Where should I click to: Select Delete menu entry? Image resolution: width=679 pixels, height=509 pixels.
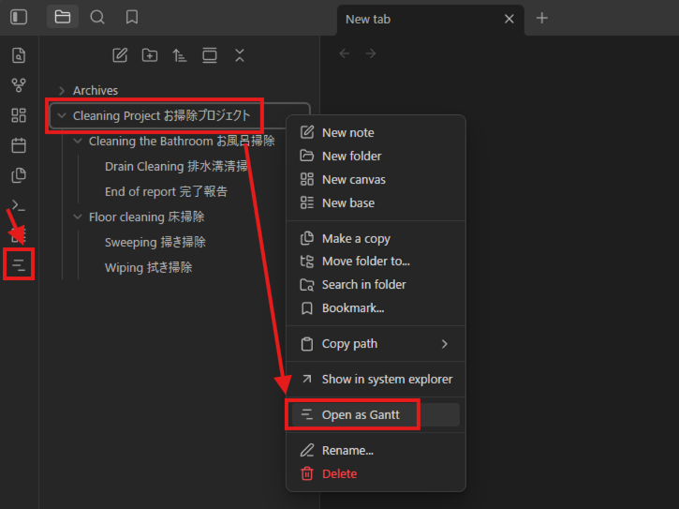coord(376,474)
